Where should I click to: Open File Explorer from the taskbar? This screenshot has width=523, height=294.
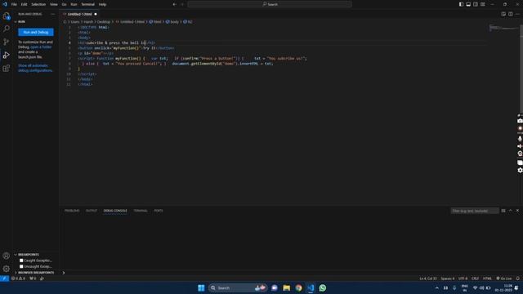click(x=287, y=287)
